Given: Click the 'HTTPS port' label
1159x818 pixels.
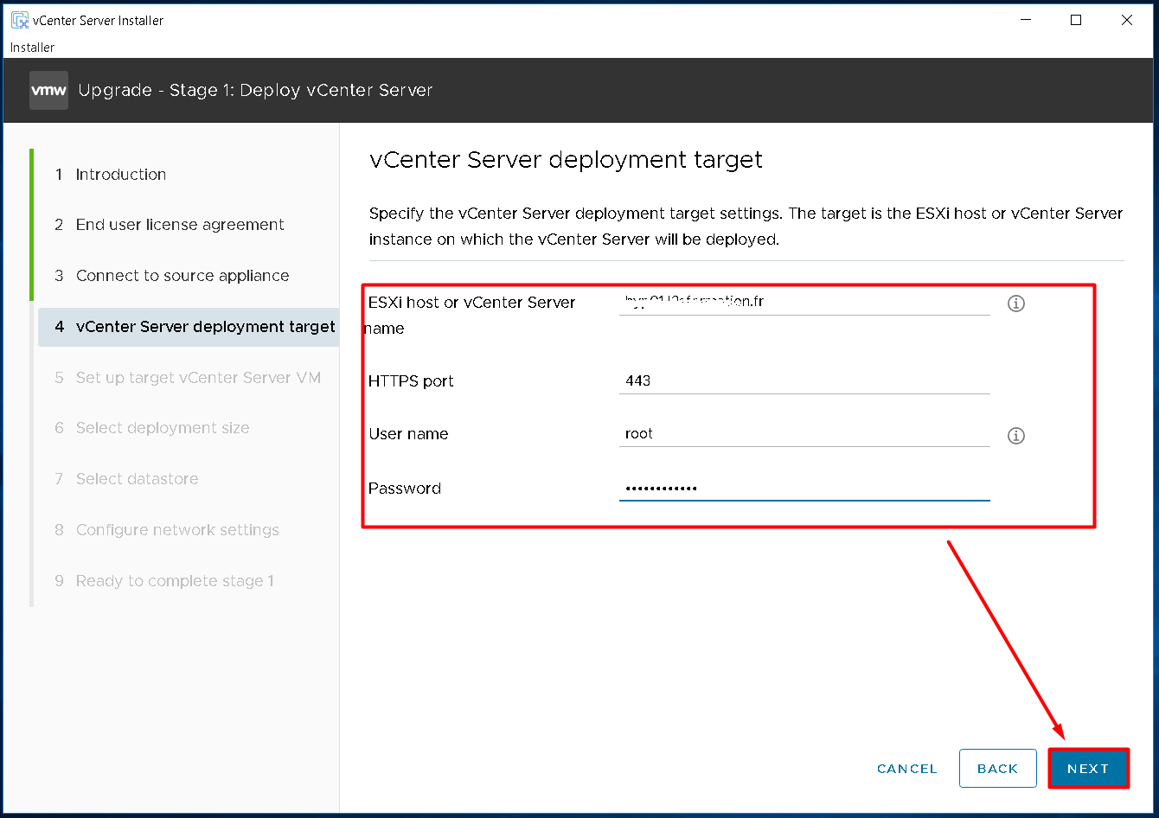Looking at the screenshot, I should pos(411,381).
